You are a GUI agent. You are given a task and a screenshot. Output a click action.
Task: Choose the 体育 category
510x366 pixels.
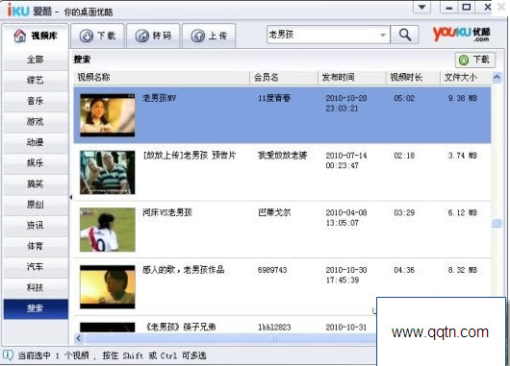pyautogui.click(x=36, y=246)
